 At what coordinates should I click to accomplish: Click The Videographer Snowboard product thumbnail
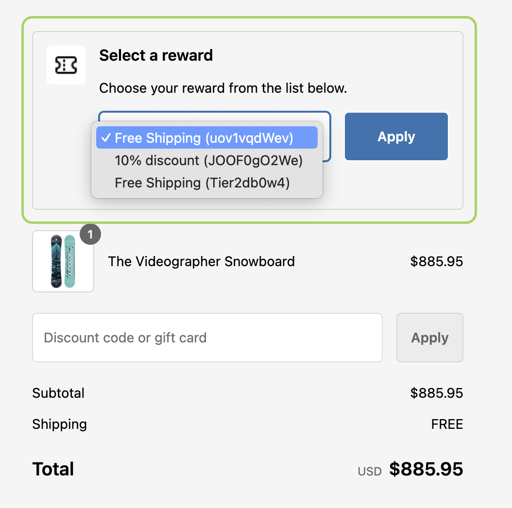pos(63,261)
